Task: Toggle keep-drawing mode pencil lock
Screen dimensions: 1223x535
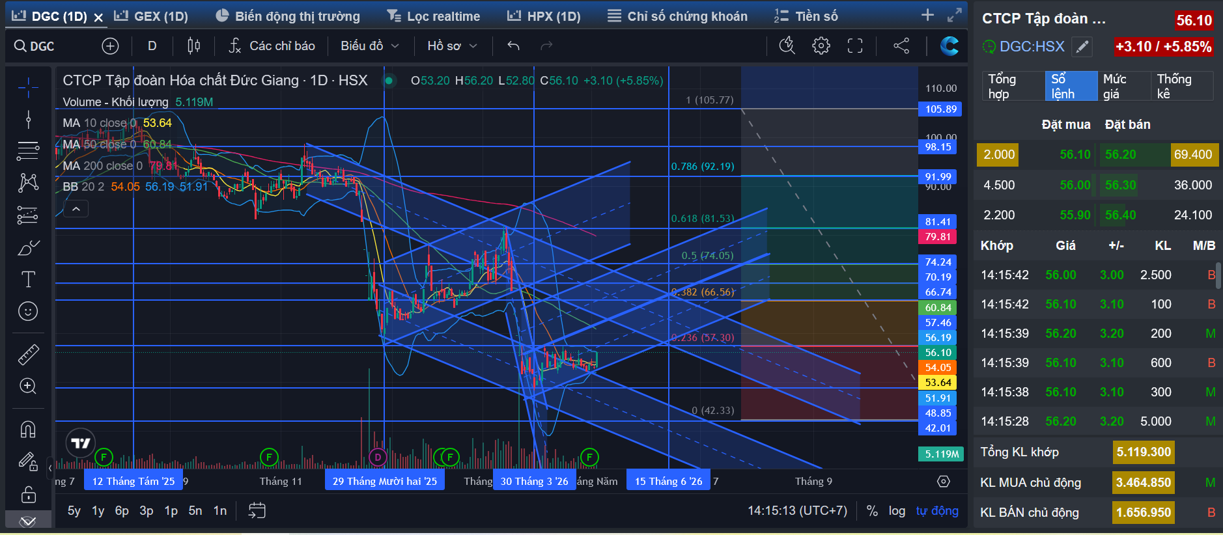Action: tap(28, 461)
